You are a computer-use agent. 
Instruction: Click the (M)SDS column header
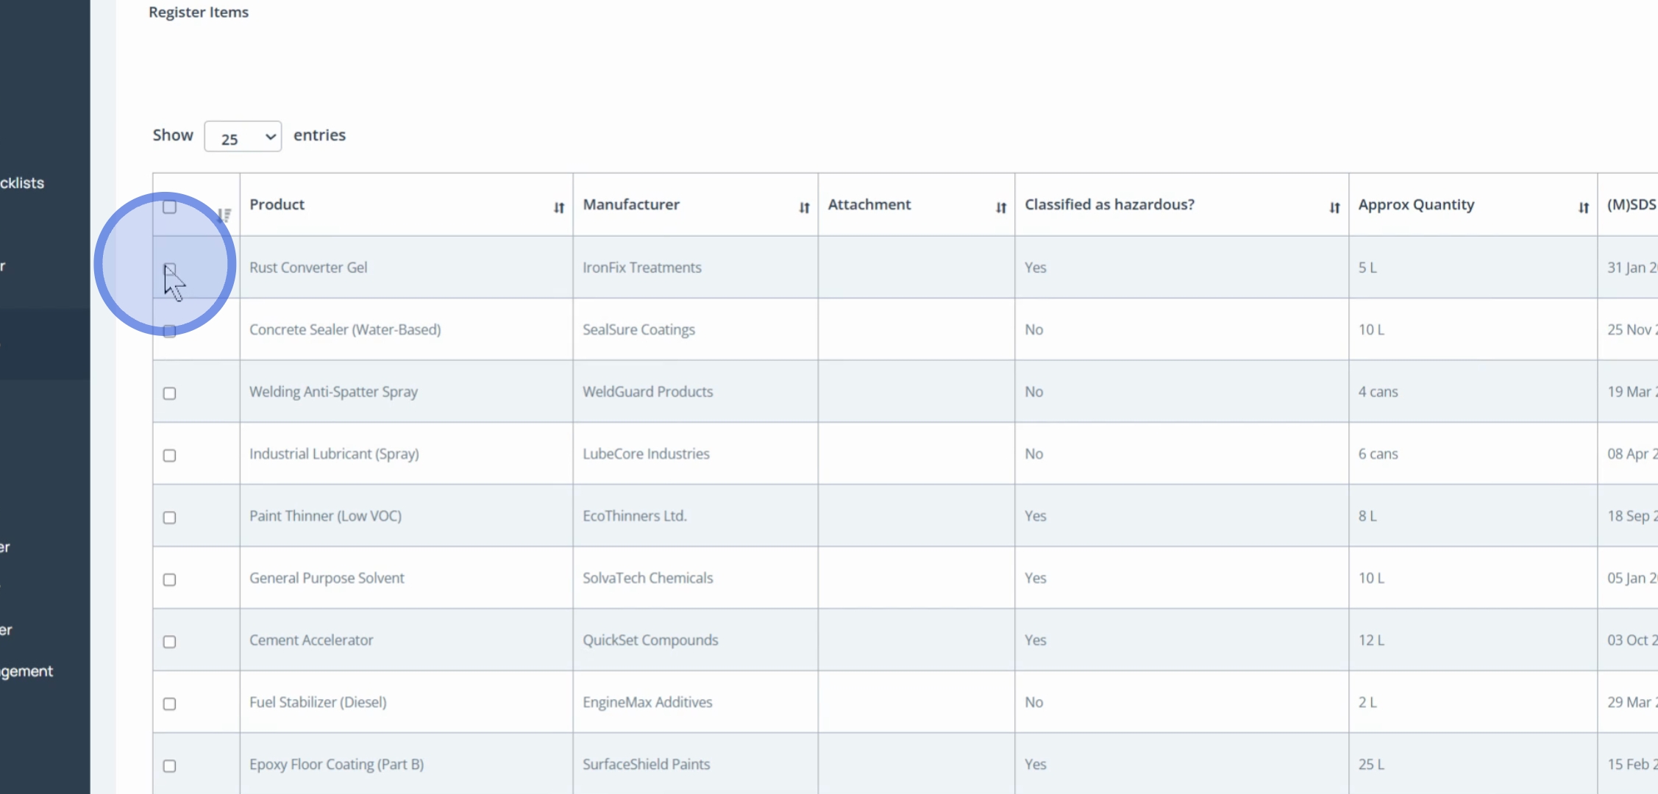tap(1630, 205)
